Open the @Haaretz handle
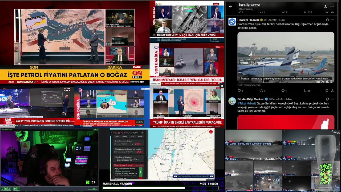 (x=270, y=20)
